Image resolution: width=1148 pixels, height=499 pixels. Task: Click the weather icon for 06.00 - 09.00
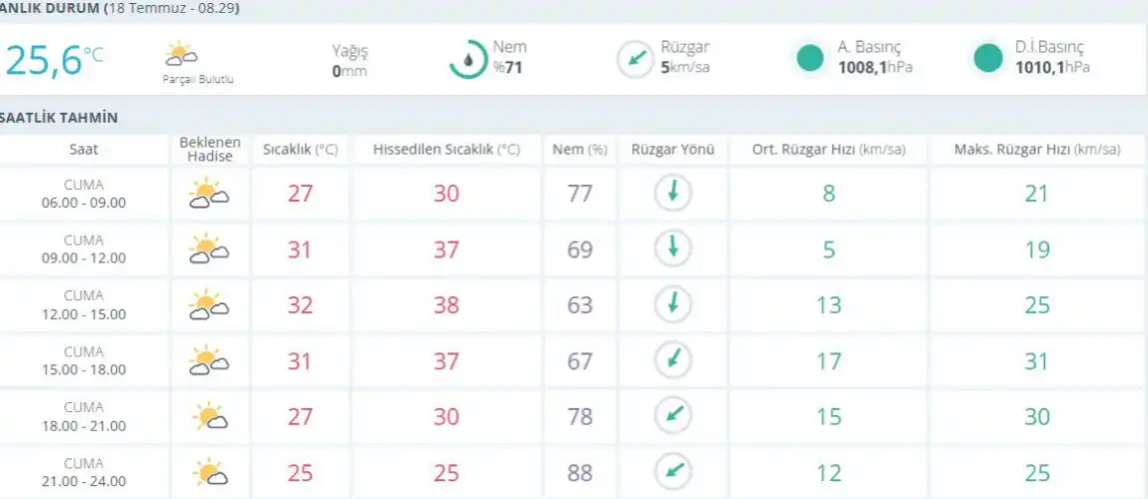click(x=209, y=194)
